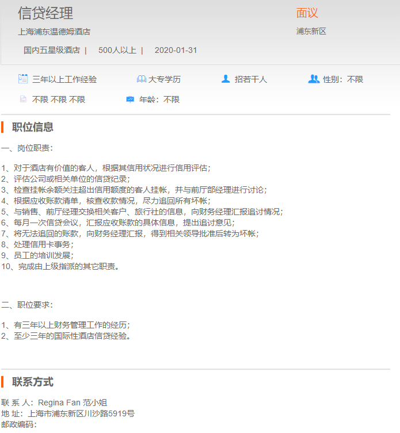The height and width of the screenshot is (433, 400).
Task: Click the 邮政编码 postal code label
Action: click(18, 424)
